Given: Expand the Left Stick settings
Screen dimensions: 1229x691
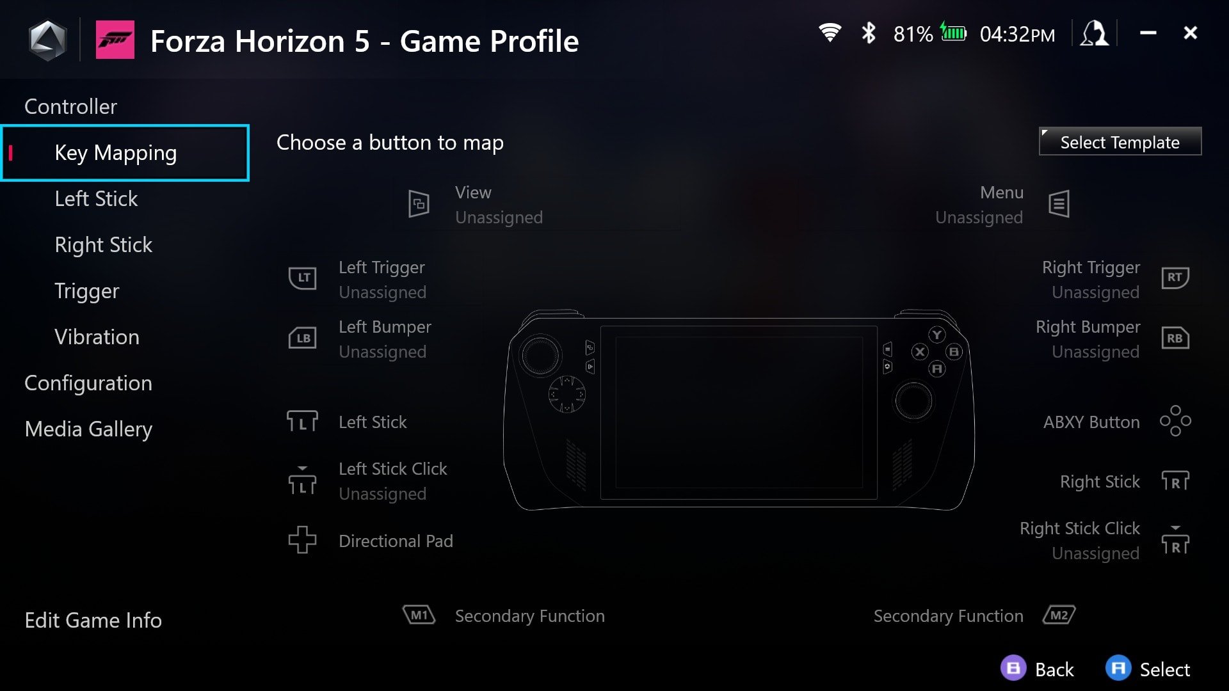Looking at the screenshot, I should click(95, 198).
